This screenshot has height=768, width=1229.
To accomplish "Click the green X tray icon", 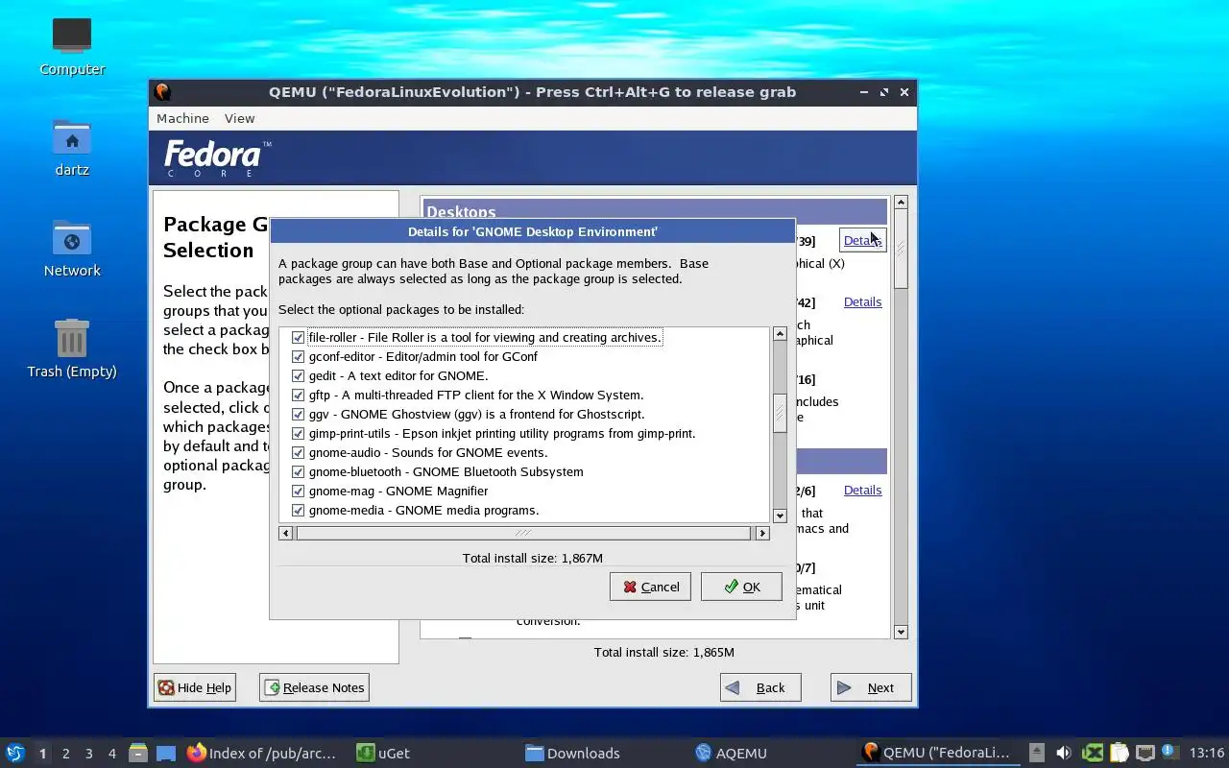I will click(x=1093, y=753).
